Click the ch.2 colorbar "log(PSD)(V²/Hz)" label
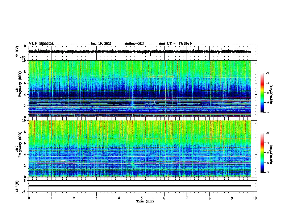287x222 pixels. 271,154
